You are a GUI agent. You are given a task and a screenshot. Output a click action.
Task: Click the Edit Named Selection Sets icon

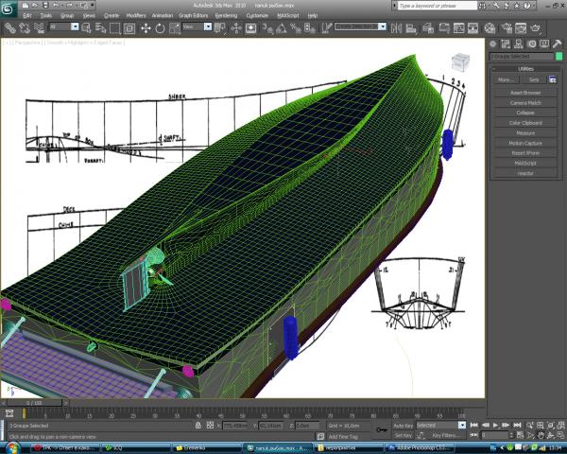[x=326, y=27]
